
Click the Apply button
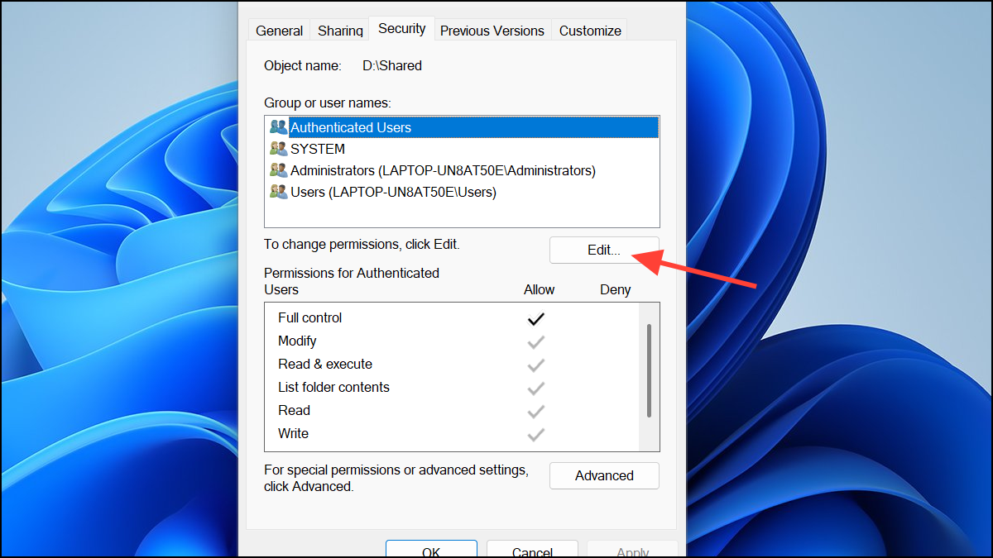click(632, 551)
